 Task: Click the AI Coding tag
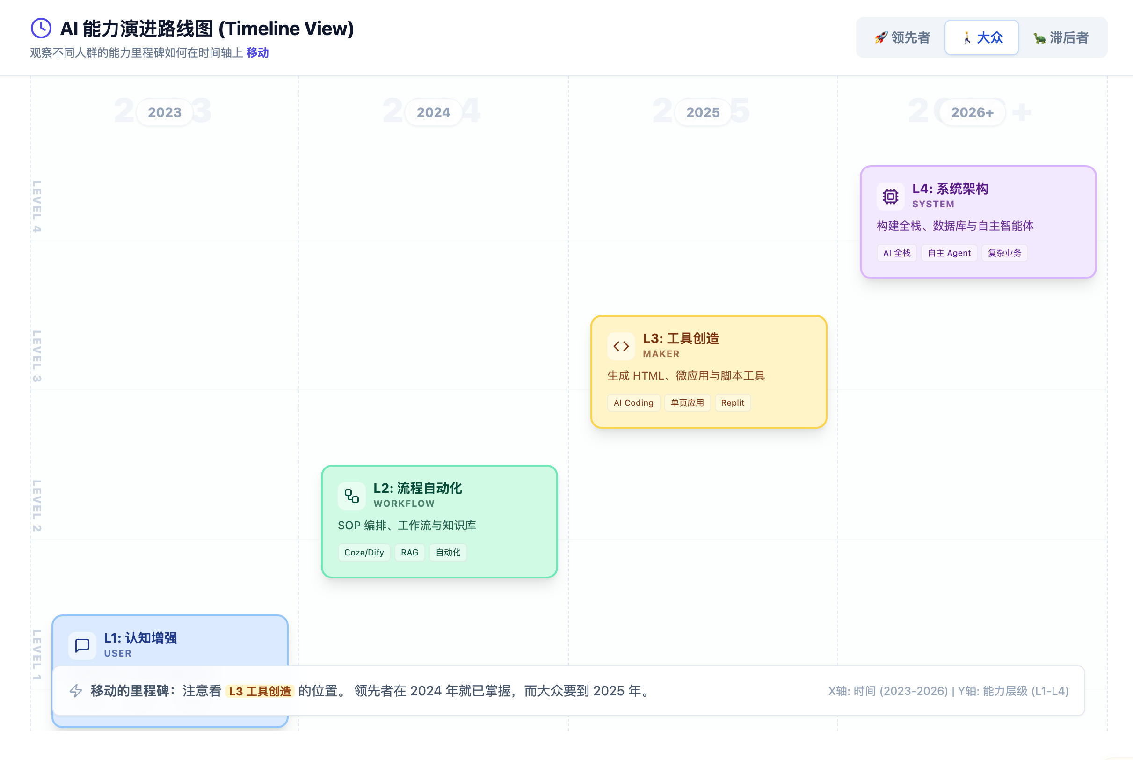tap(633, 403)
